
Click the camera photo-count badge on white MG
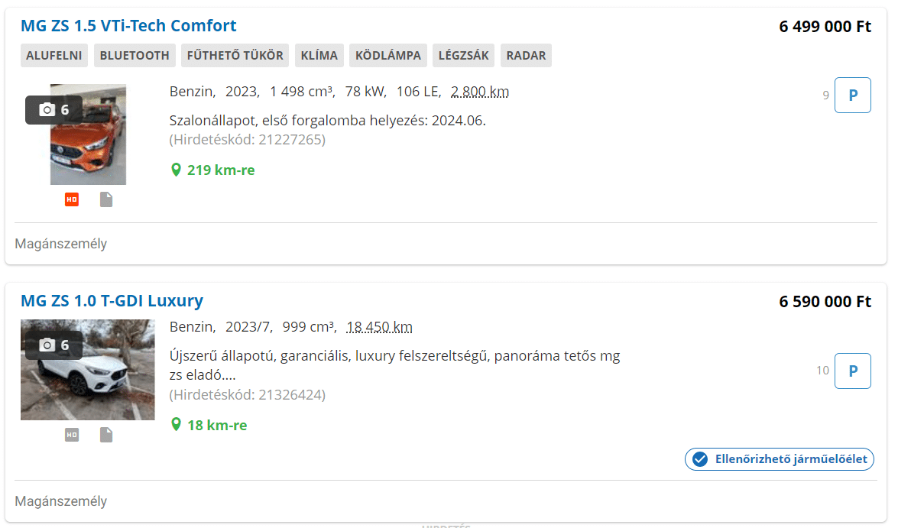(53, 345)
